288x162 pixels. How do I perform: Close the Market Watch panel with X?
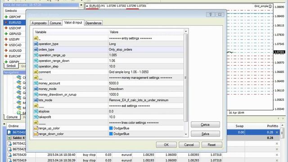coord(81,5)
